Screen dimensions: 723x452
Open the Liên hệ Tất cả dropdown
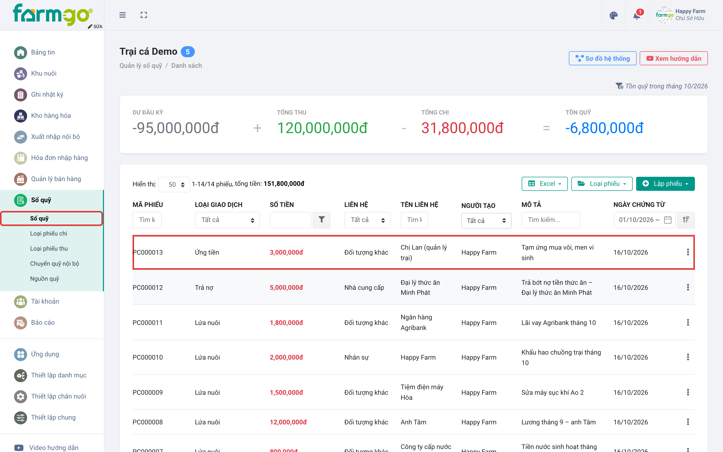click(x=368, y=220)
